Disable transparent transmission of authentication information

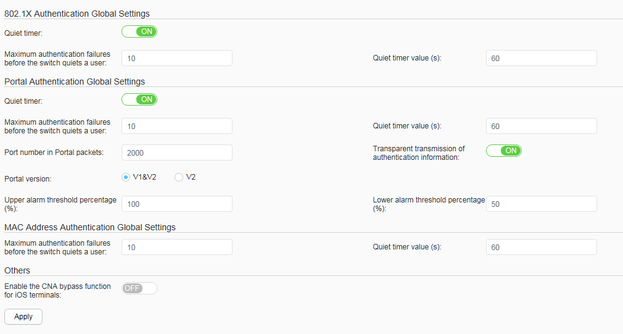tap(504, 151)
